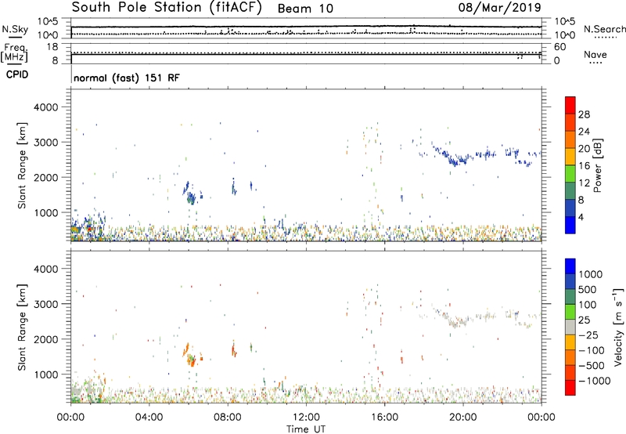
Task: Click the power panel "Slant Range [km]" label
Action: [22, 165]
